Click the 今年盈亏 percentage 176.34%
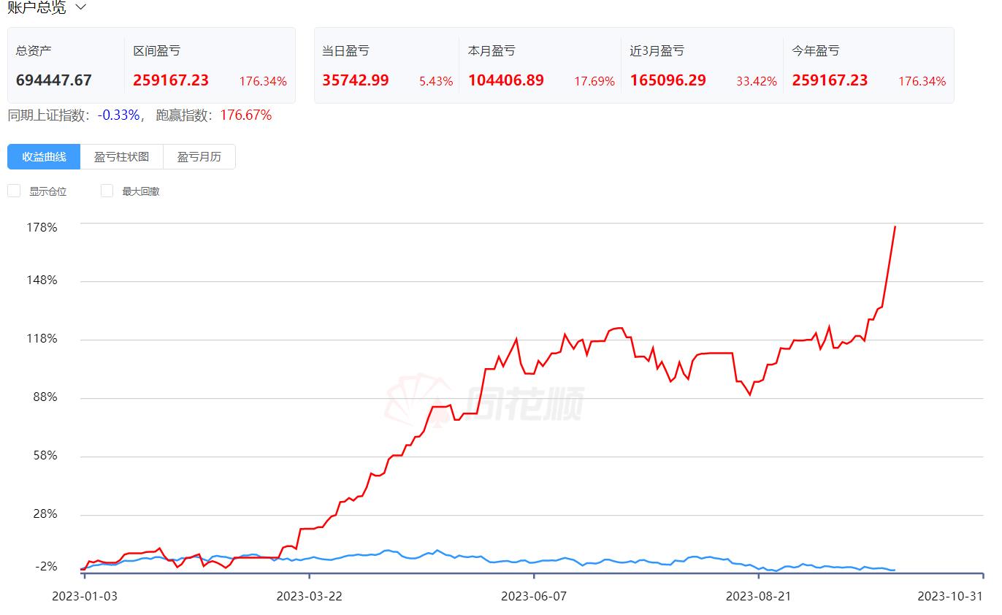 (x=922, y=81)
